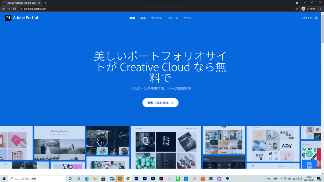324x182 pixels.
Task: Open the 写真 navigation tab
Action: click(x=143, y=18)
